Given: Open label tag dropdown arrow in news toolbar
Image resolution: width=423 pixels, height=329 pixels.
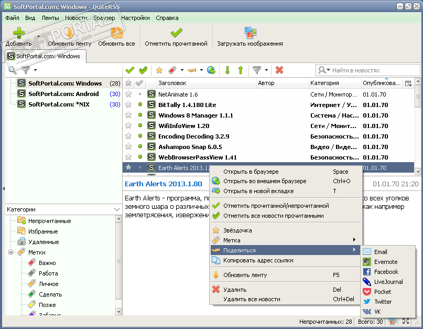Looking at the screenshot, I should (x=182, y=70).
